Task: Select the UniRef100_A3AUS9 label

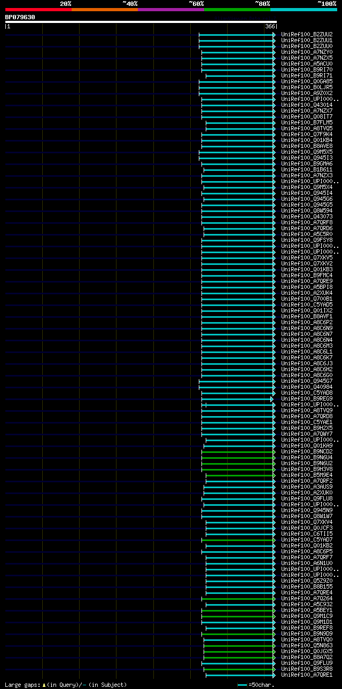Action: tap(307, 487)
